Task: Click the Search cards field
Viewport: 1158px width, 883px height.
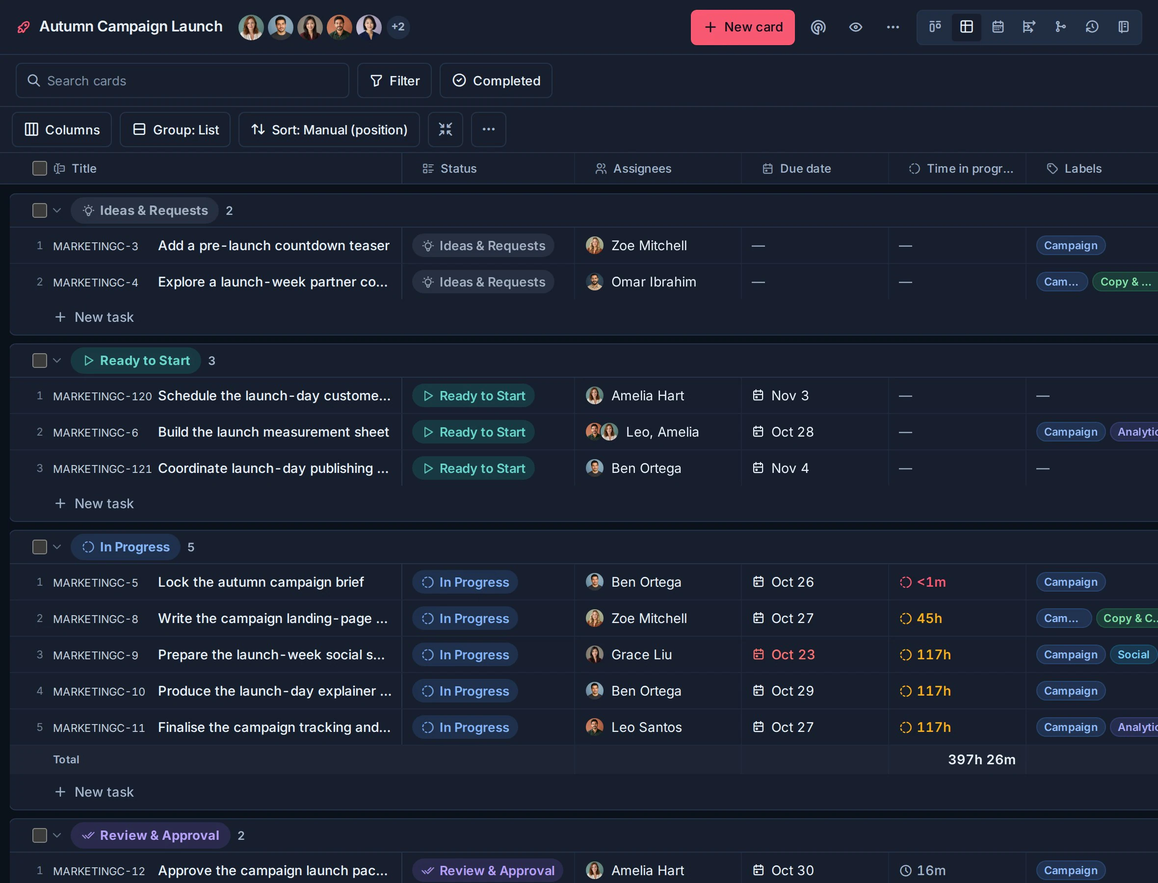Action: click(x=183, y=80)
